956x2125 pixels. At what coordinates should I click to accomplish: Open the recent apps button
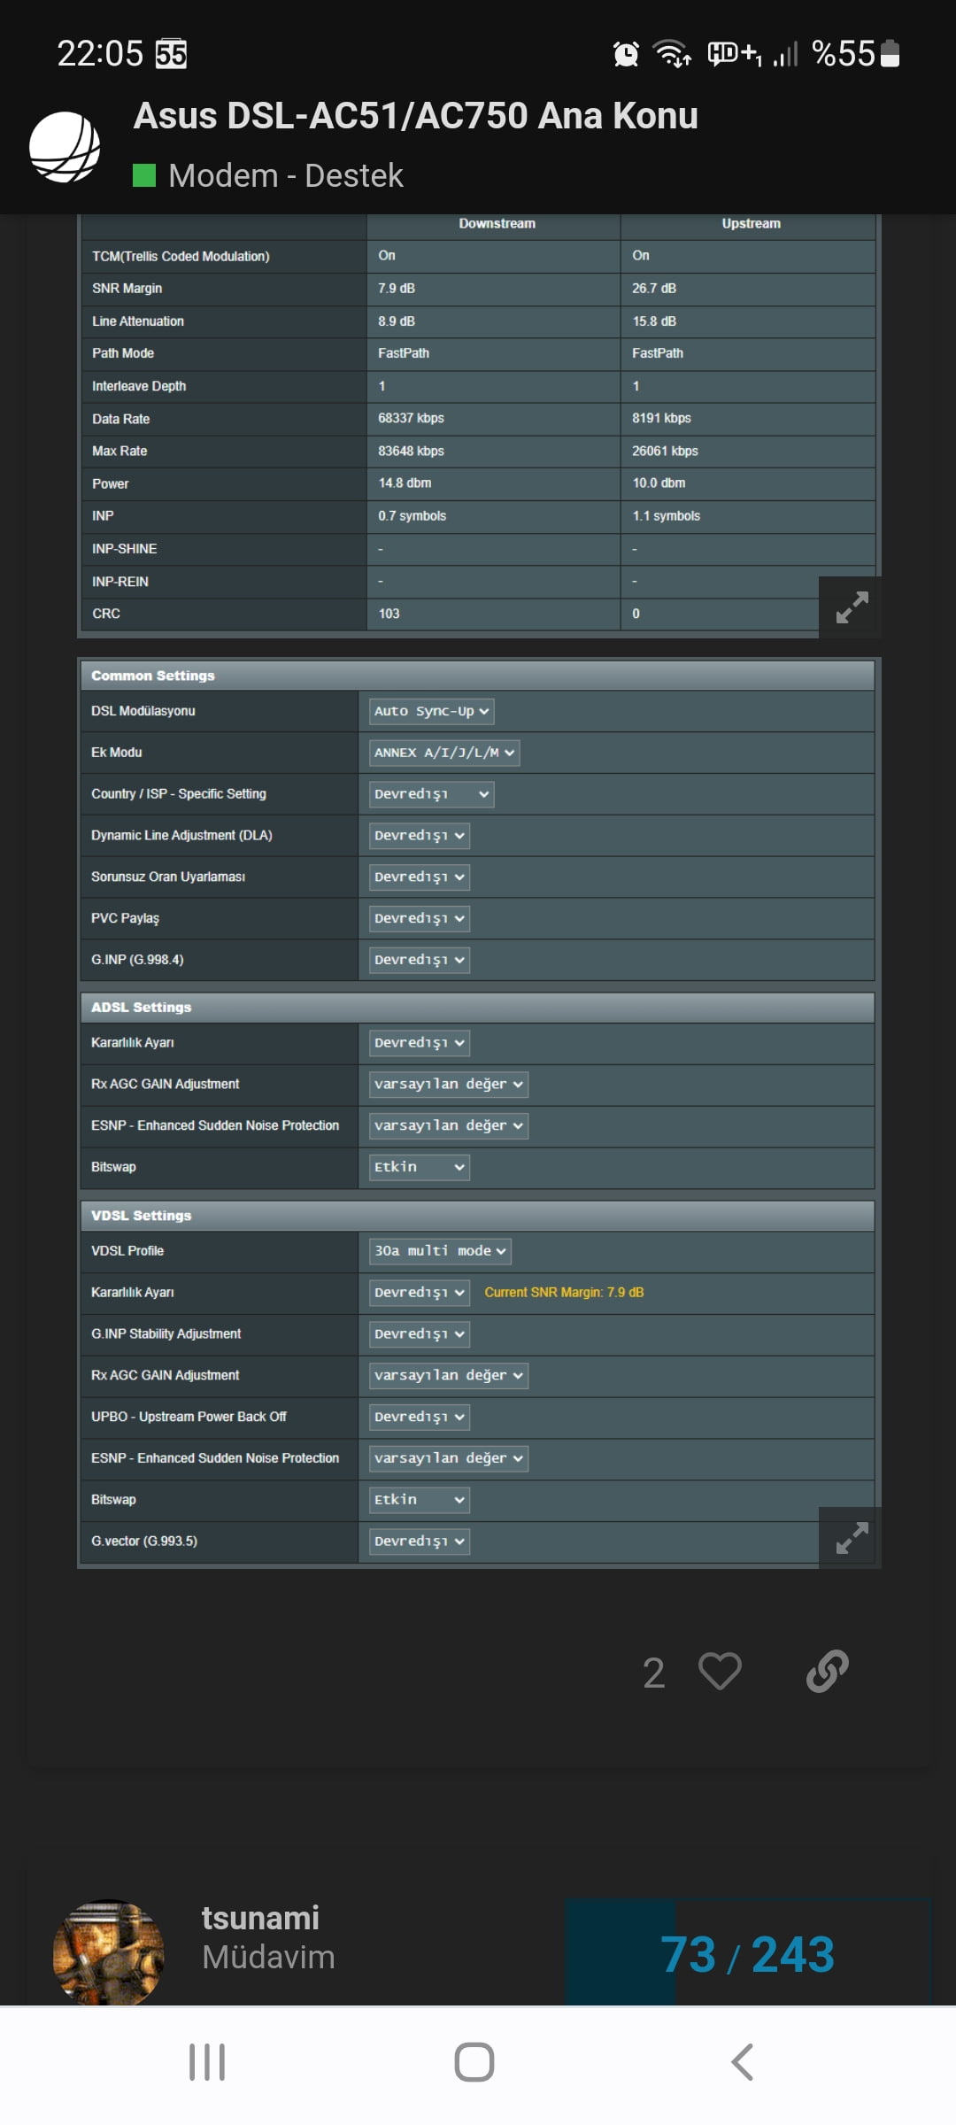[x=207, y=2062]
